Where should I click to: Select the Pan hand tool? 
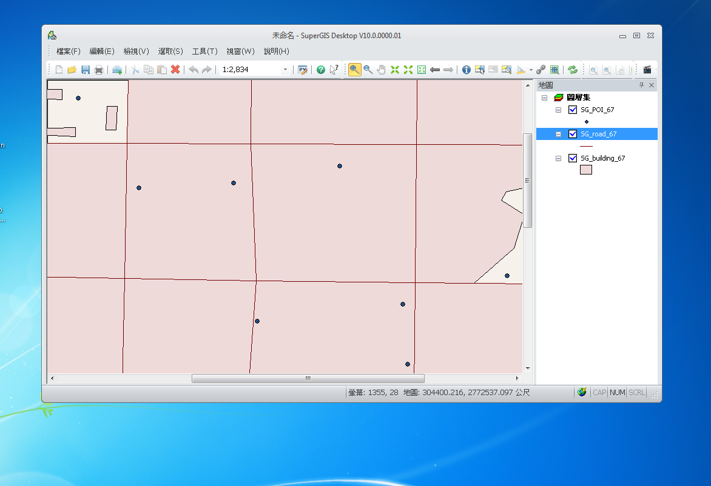[382, 70]
